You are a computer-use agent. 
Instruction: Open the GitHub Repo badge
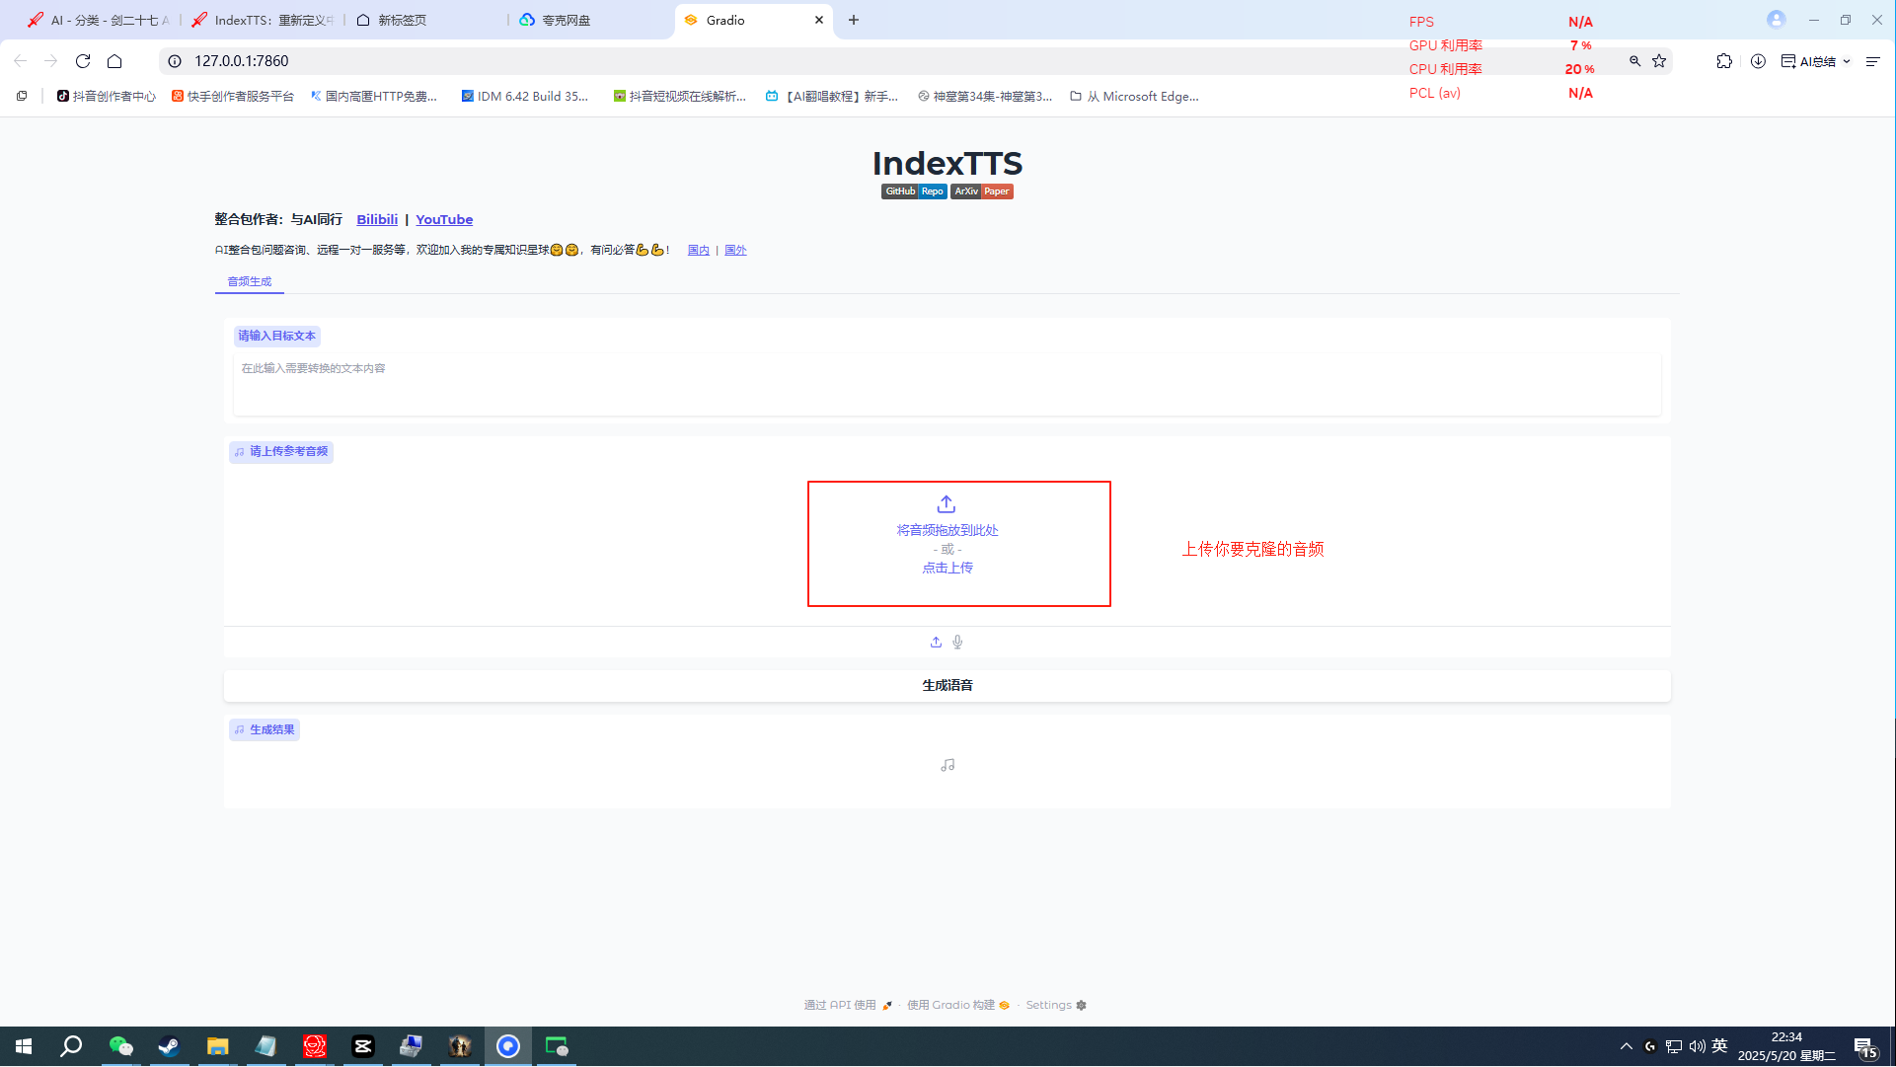(914, 191)
